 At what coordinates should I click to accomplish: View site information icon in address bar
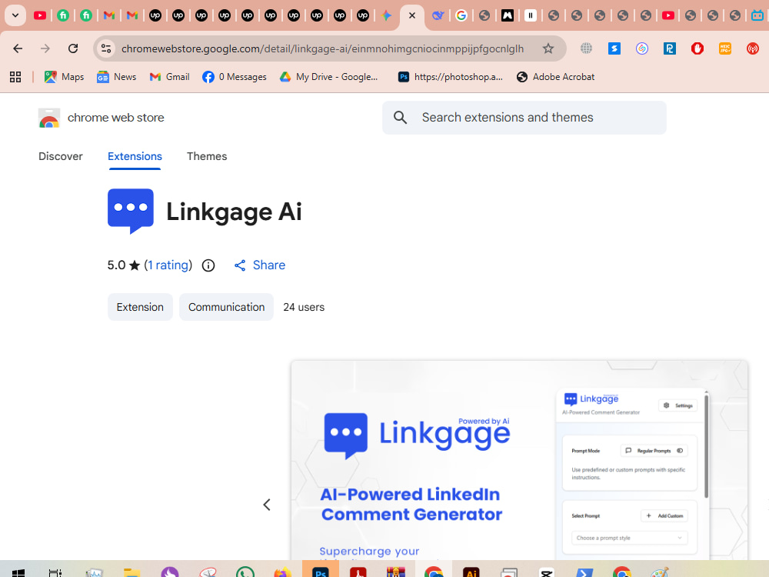[106, 48]
